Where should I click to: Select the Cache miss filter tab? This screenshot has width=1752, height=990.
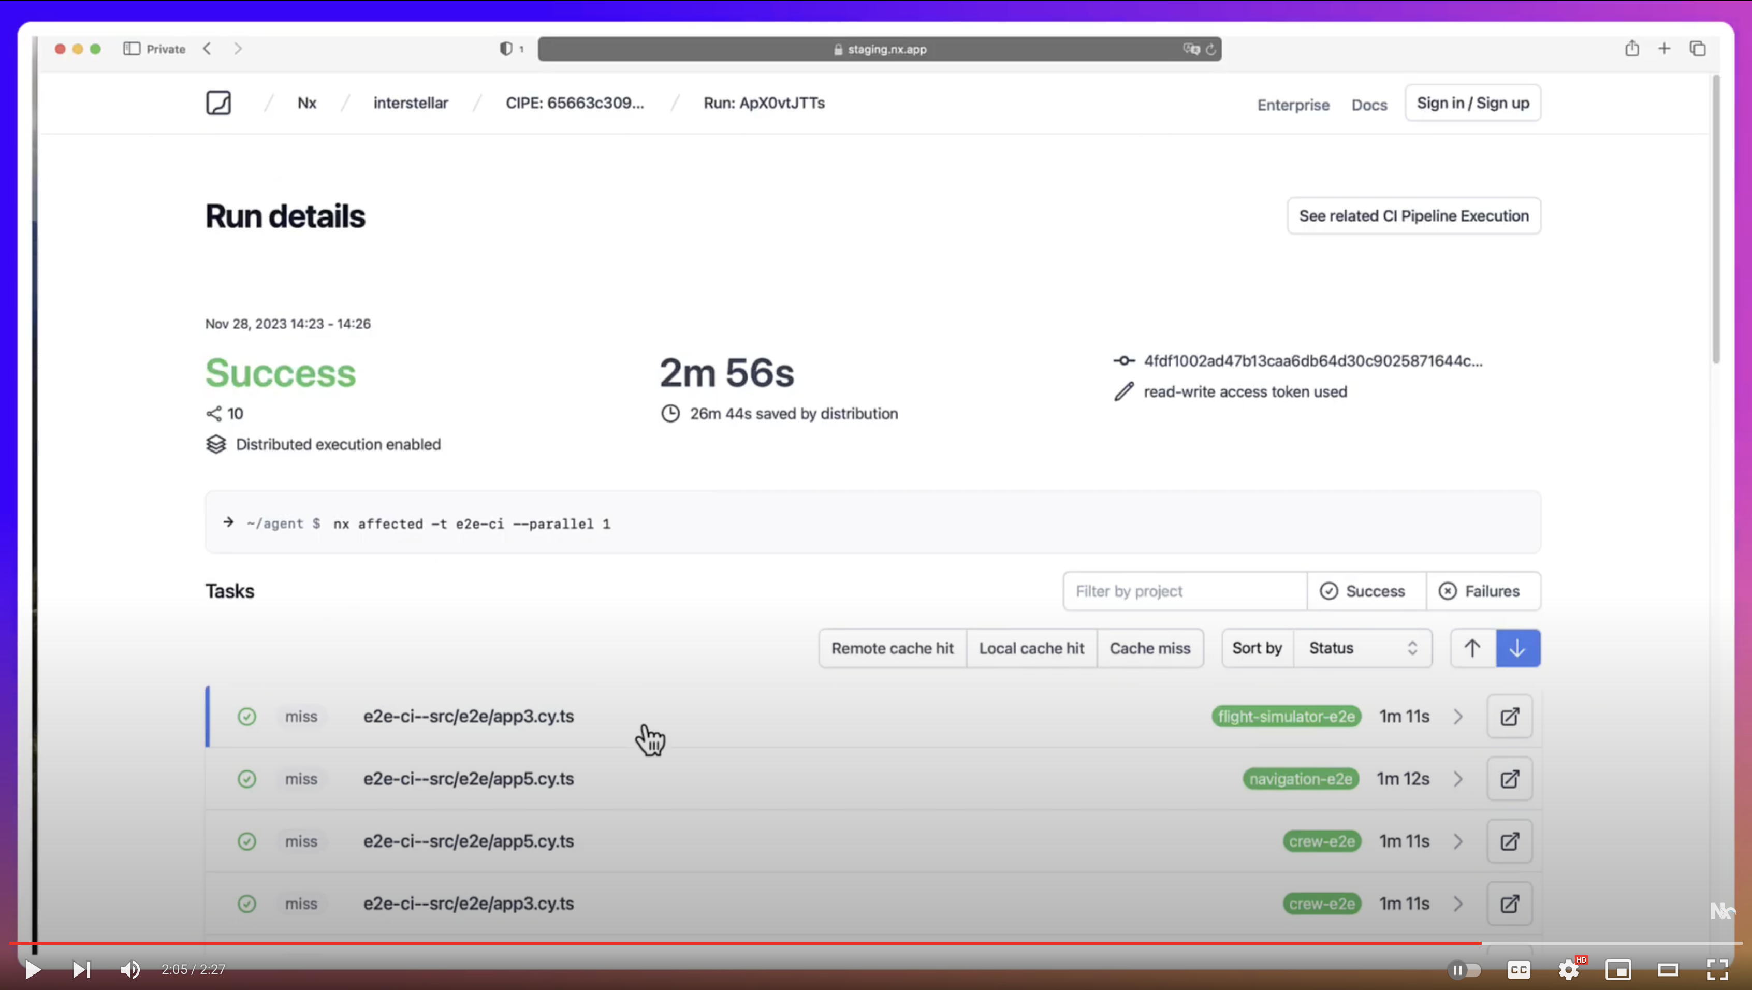point(1149,648)
